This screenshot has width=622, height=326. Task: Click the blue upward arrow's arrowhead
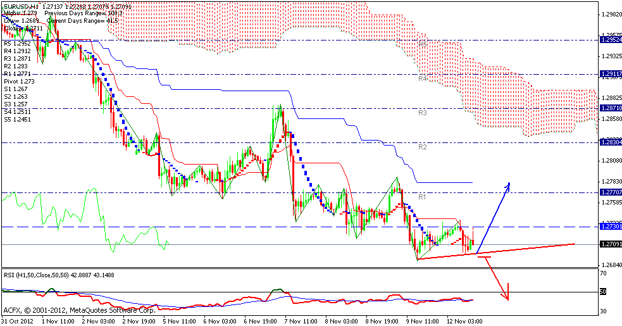(x=507, y=185)
